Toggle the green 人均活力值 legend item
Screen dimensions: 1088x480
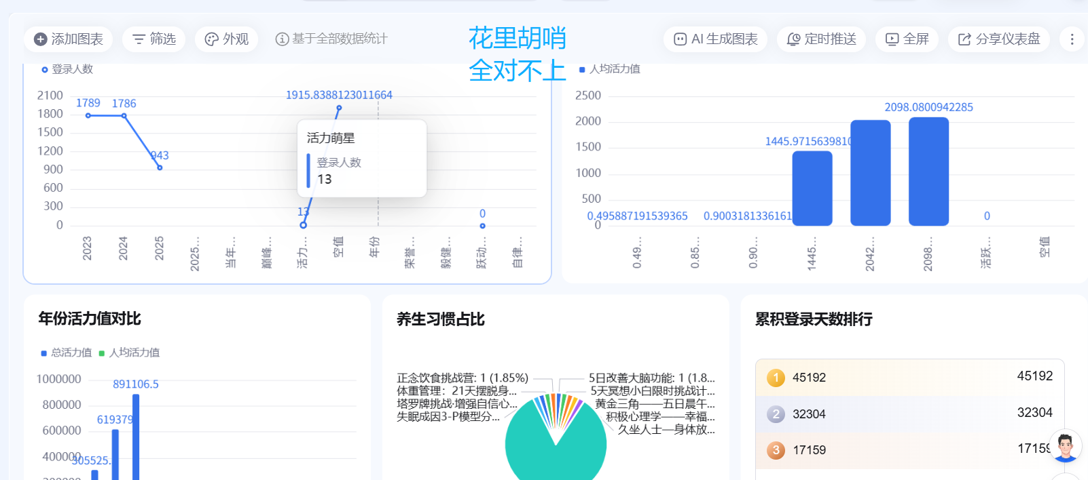click(129, 353)
